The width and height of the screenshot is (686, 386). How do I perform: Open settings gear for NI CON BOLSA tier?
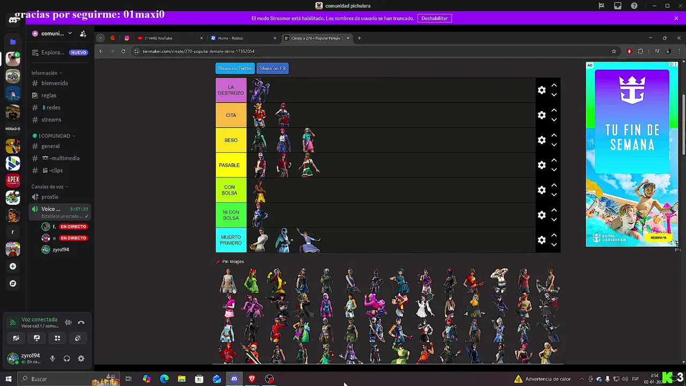pos(541,215)
